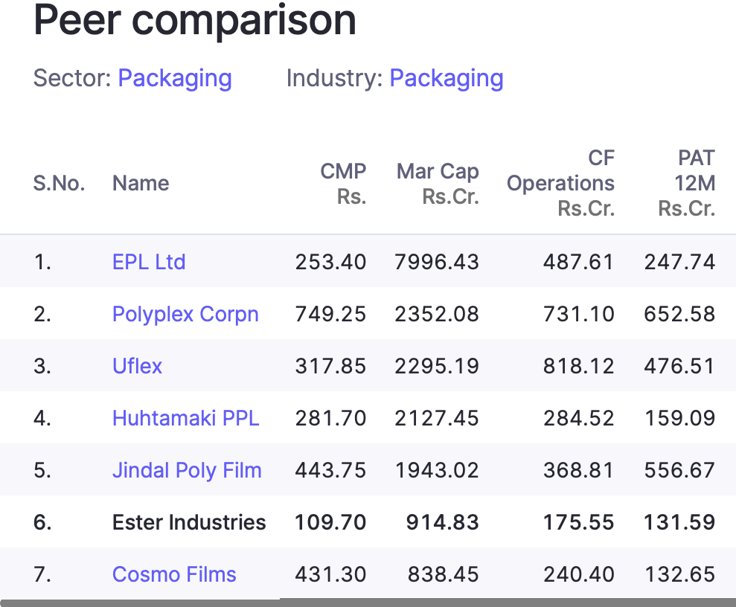This screenshot has height=607, width=736.
Task: Click the S.No. column header
Action: tap(59, 184)
